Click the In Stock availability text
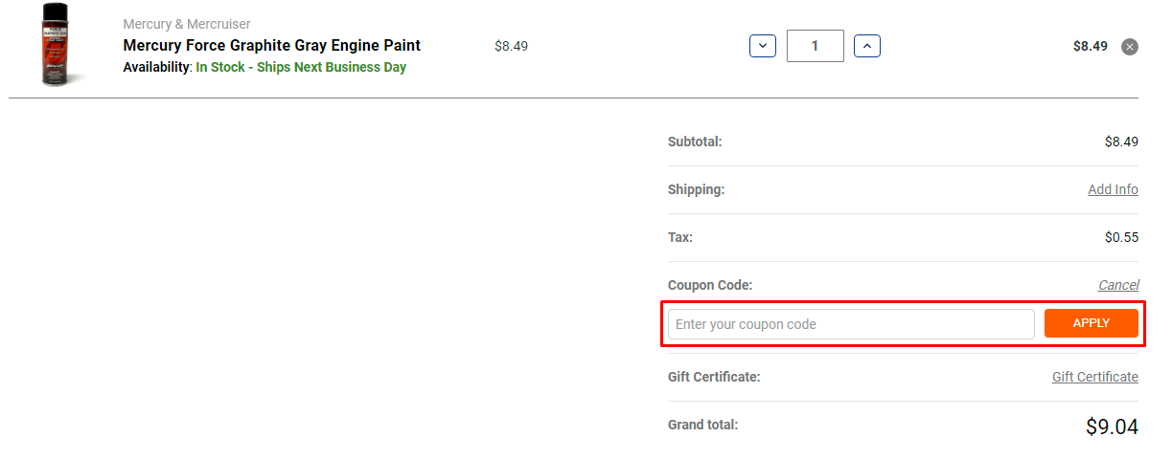Image resolution: width=1172 pixels, height=459 pixels. (301, 68)
